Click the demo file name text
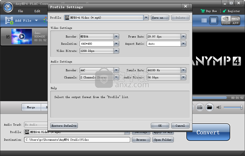Image resolution: width=245 pixels, height=156 pixels. 38,33
